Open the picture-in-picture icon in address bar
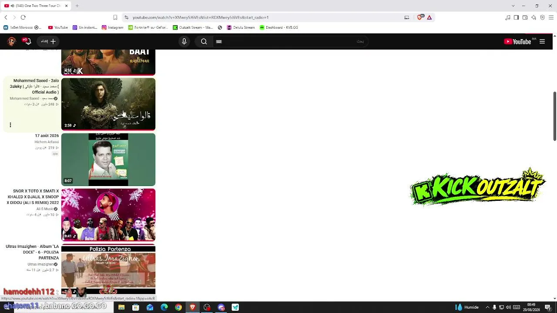Image resolution: width=557 pixels, height=313 pixels. (x=407, y=17)
